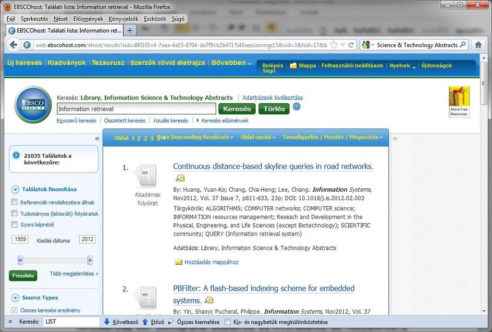The height and width of the screenshot is (332, 492).
Task: Click the Összetett keresés link
Action: (x=124, y=121)
